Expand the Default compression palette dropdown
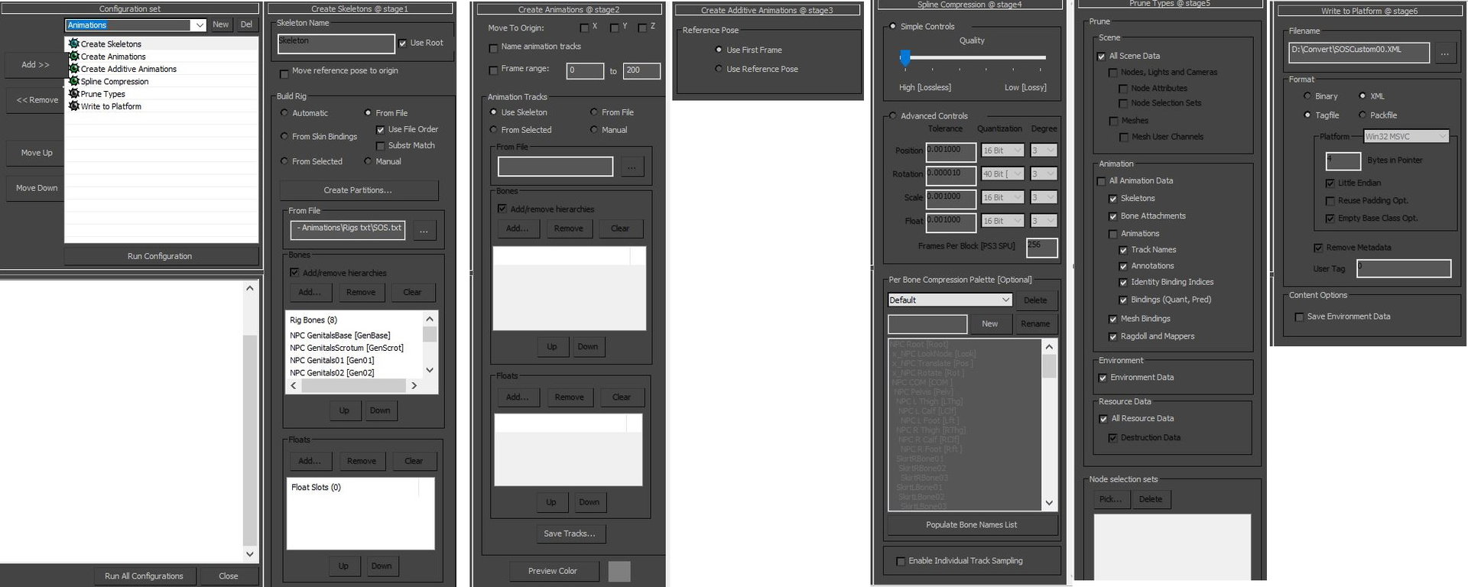Screen dimensions: 1468x587 [x=1005, y=300]
